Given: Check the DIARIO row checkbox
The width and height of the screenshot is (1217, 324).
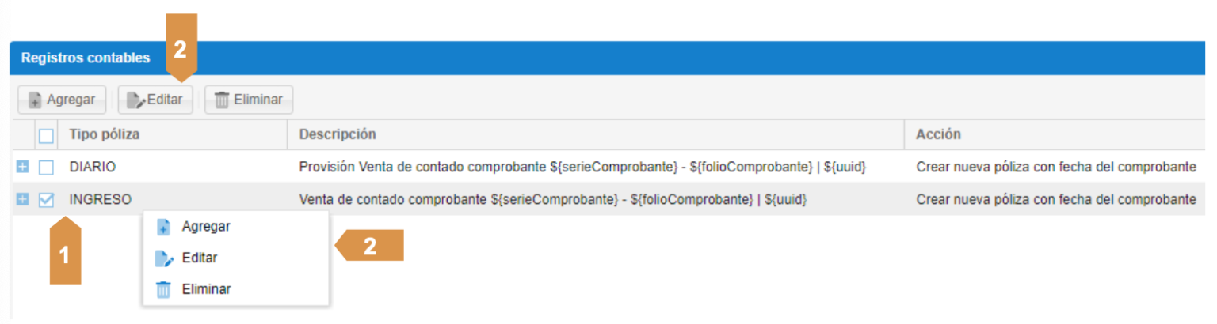Looking at the screenshot, I should click(x=47, y=168).
